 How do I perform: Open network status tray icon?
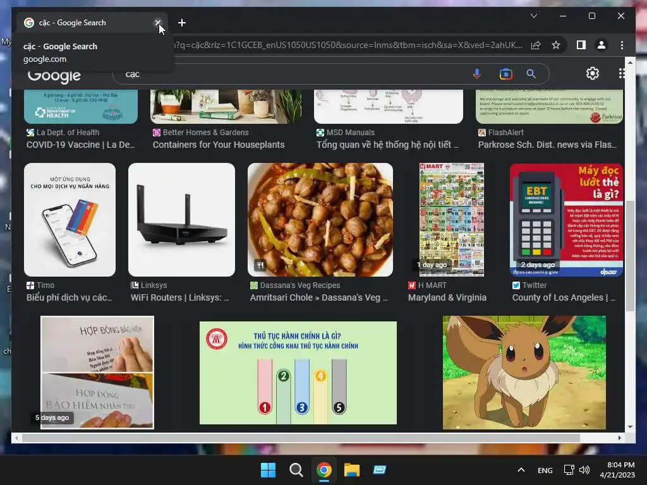click(569, 470)
